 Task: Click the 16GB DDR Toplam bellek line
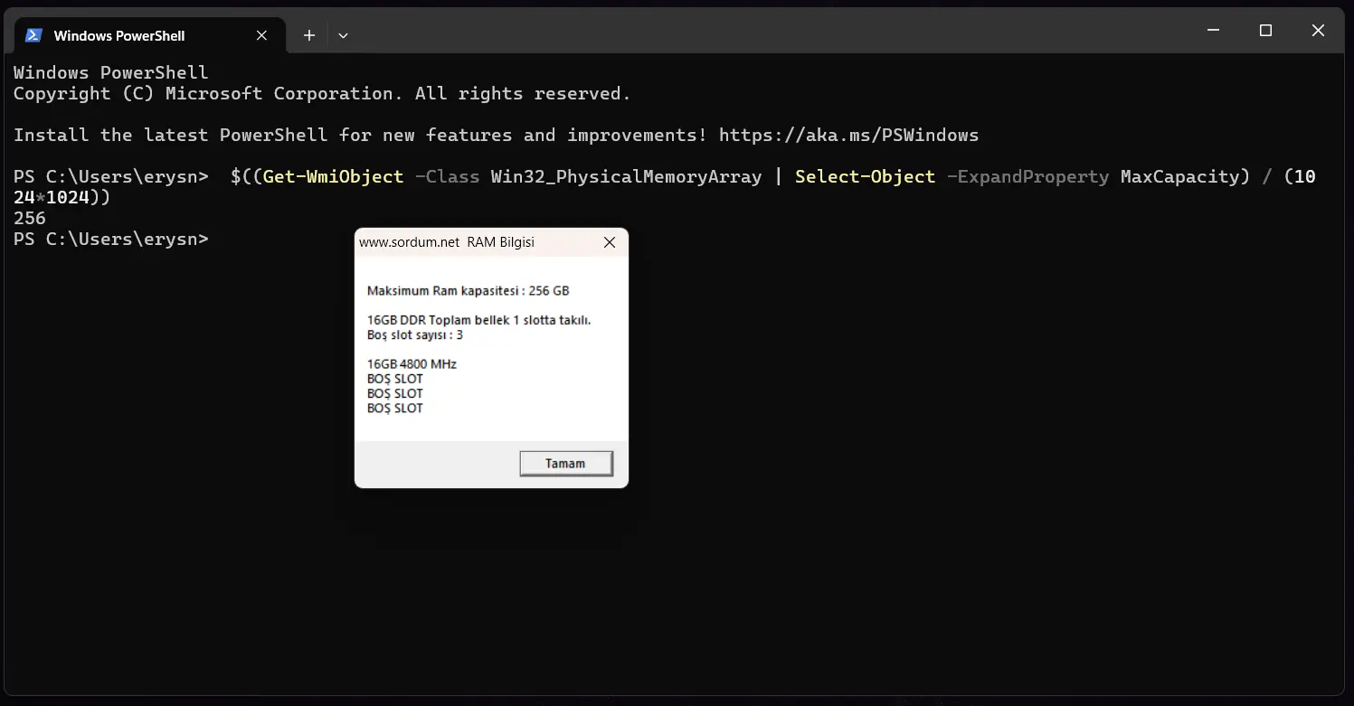coord(479,320)
